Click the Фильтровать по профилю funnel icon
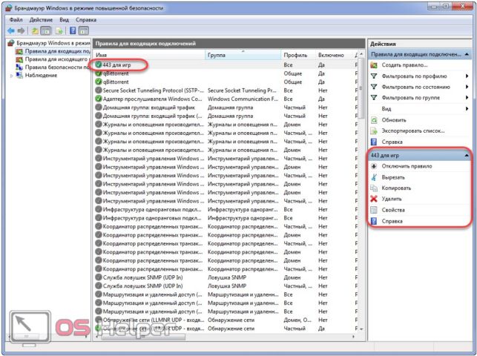The height and width of the screenshot is (356, 477). [374, 76]
